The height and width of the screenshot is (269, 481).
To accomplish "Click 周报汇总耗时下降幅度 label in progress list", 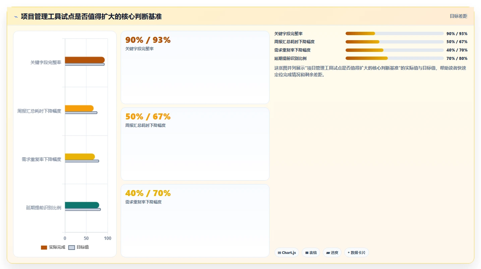I will (294, 42).
